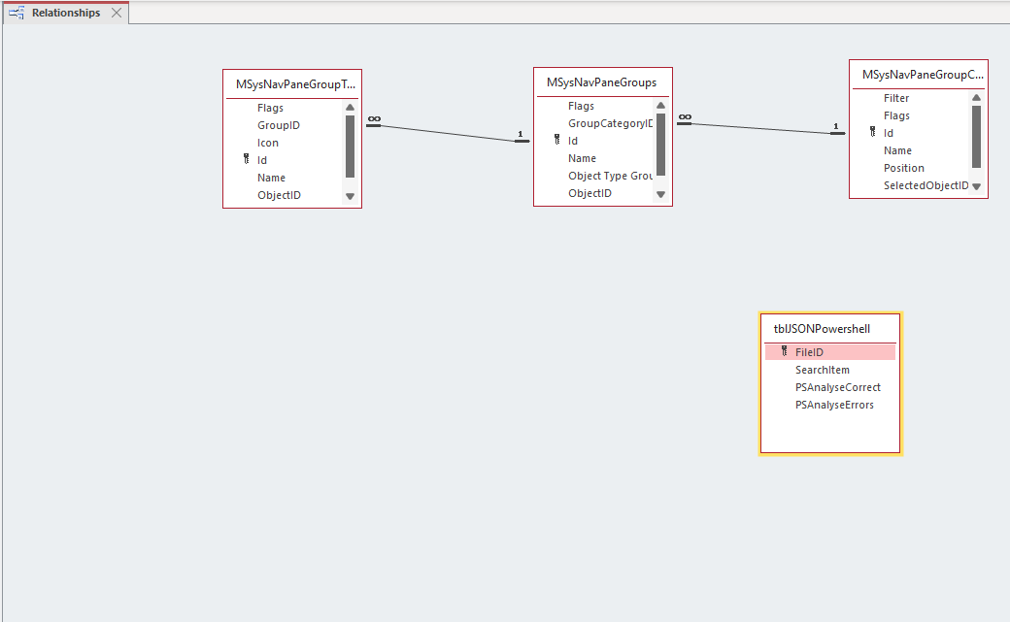Close the Relationships tab
Screen dimensions: 1010x622
116,13
